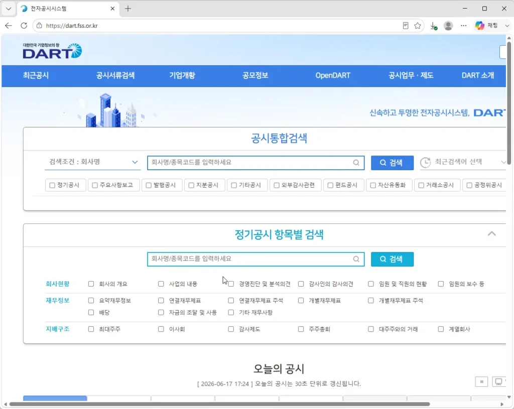
Task: Check the 지분공시 checkbox
Action: point(191,186)
